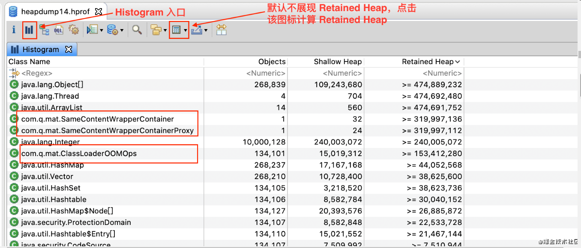581x248 pixels.
Task: Click the magnifier Find Object icon
Action: [x=137, y=30]
